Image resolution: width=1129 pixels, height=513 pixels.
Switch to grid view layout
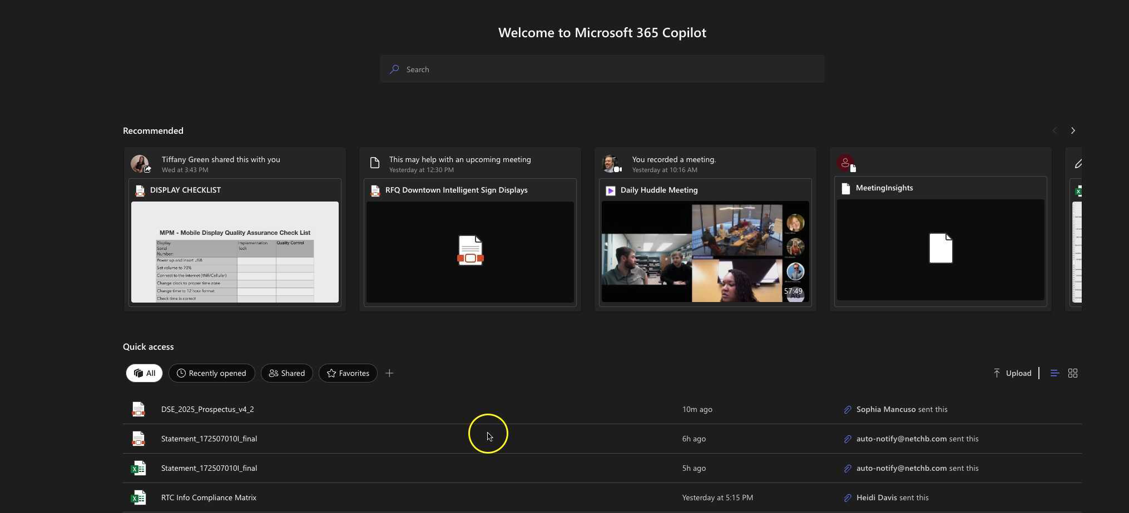tap(1073, 373)
